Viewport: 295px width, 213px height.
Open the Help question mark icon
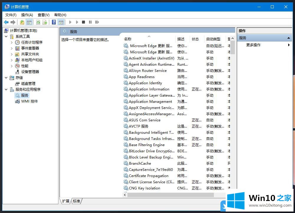tap(54, 22)
